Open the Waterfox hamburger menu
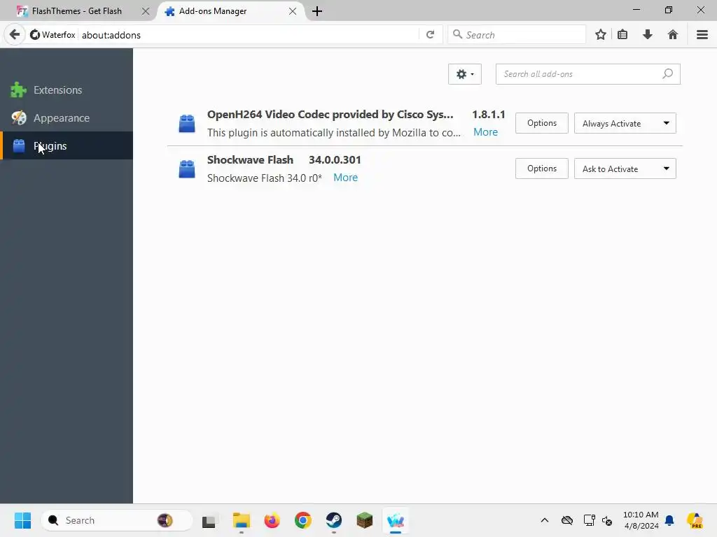 702,35
